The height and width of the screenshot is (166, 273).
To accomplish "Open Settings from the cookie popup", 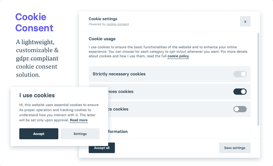I will coord(80,134).
